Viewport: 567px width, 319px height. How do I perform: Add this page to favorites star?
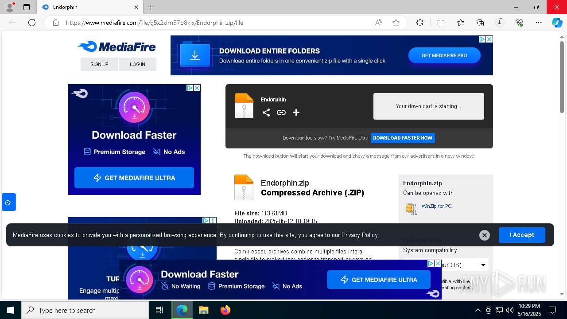[396, 23]
